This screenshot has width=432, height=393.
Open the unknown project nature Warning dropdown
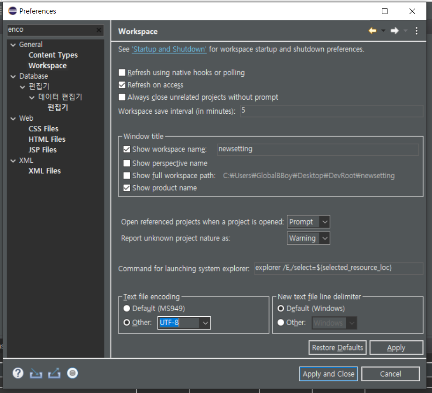308,238
